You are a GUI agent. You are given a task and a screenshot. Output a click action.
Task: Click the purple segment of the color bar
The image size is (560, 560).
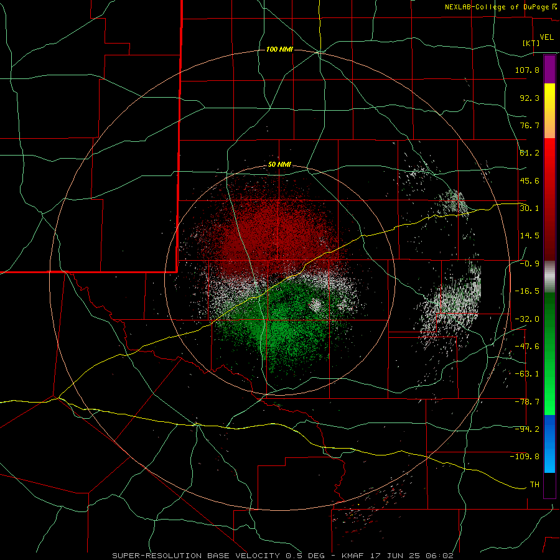pos(549,70)
